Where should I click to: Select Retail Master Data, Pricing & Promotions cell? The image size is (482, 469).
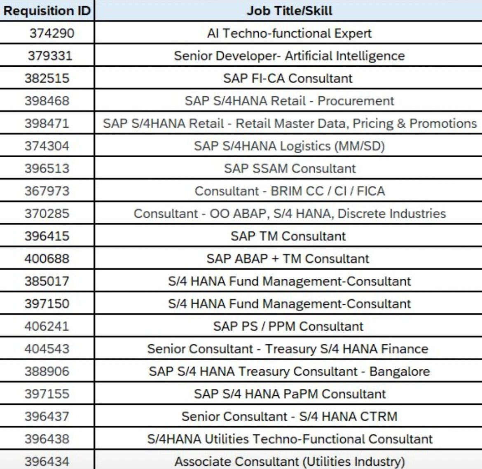tap(289, 123)
